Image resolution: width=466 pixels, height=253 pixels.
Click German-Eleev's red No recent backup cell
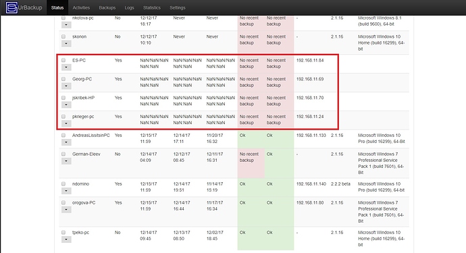point(251,163)
